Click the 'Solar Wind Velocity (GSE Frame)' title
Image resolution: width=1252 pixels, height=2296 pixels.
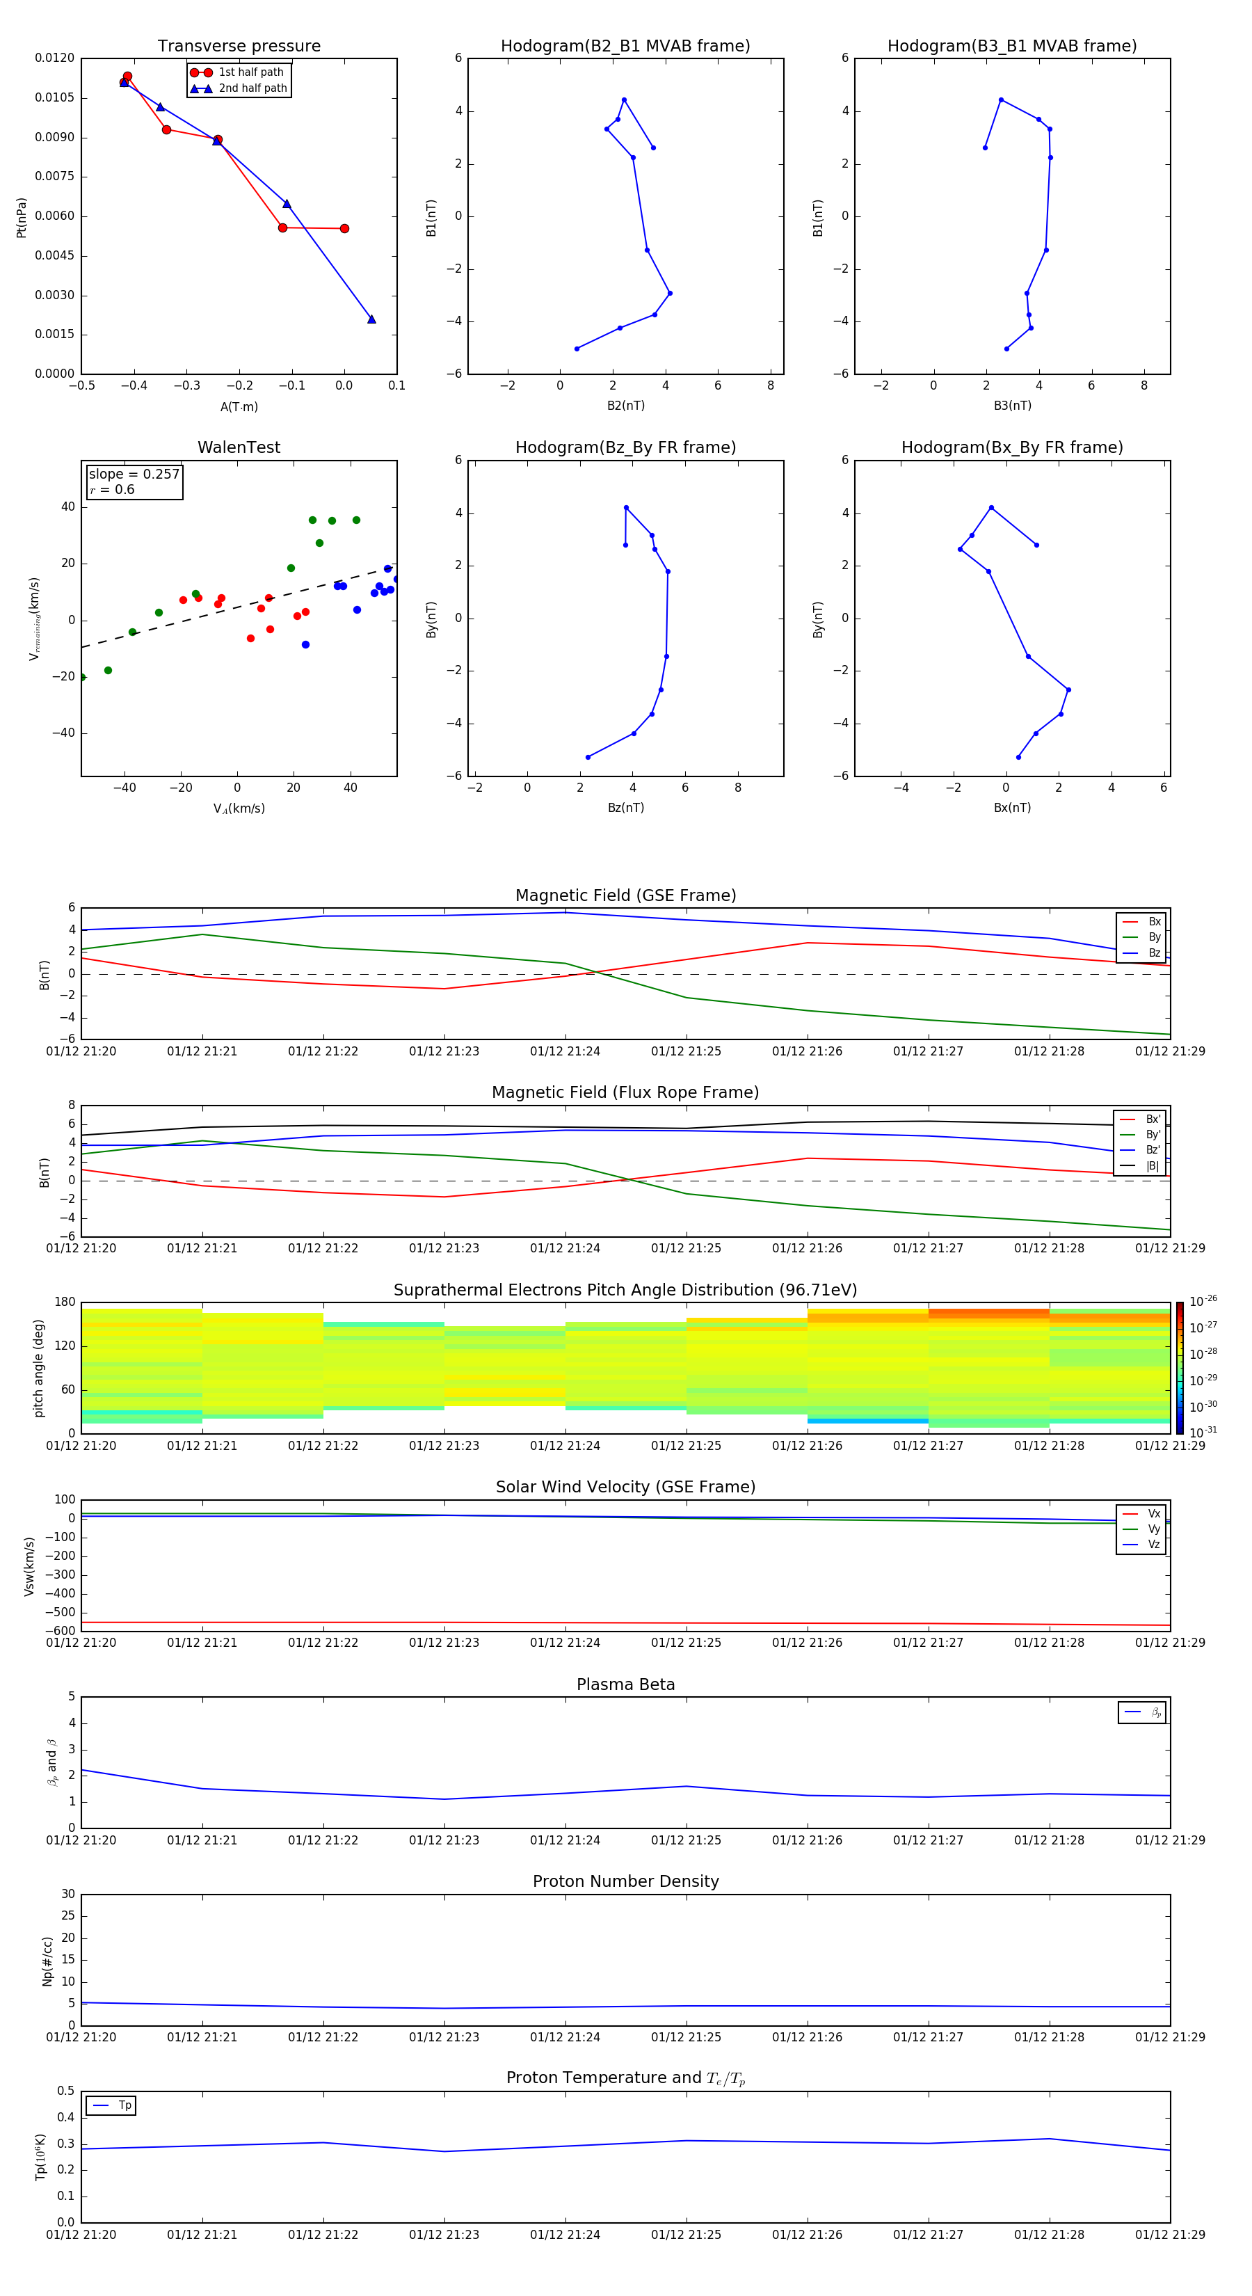[625, 1487]
